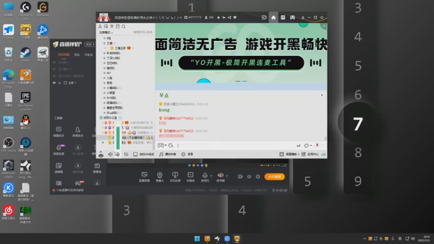Image resolution: width=434 pixels, height=244 pixels.
Task: Click the video record icon in the streaming toolbar
Action: coord(240,177)
